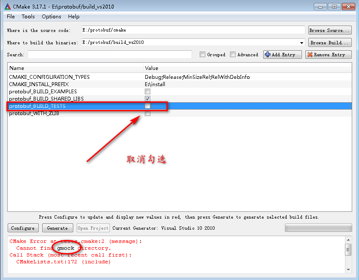
Task: Select the protobuf_WITH_ZLIB name
Action: (x=34, y=113)
